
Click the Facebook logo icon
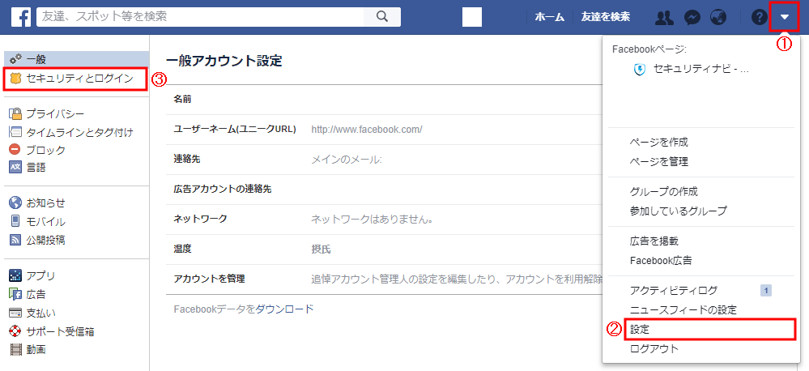pos(20,16)
